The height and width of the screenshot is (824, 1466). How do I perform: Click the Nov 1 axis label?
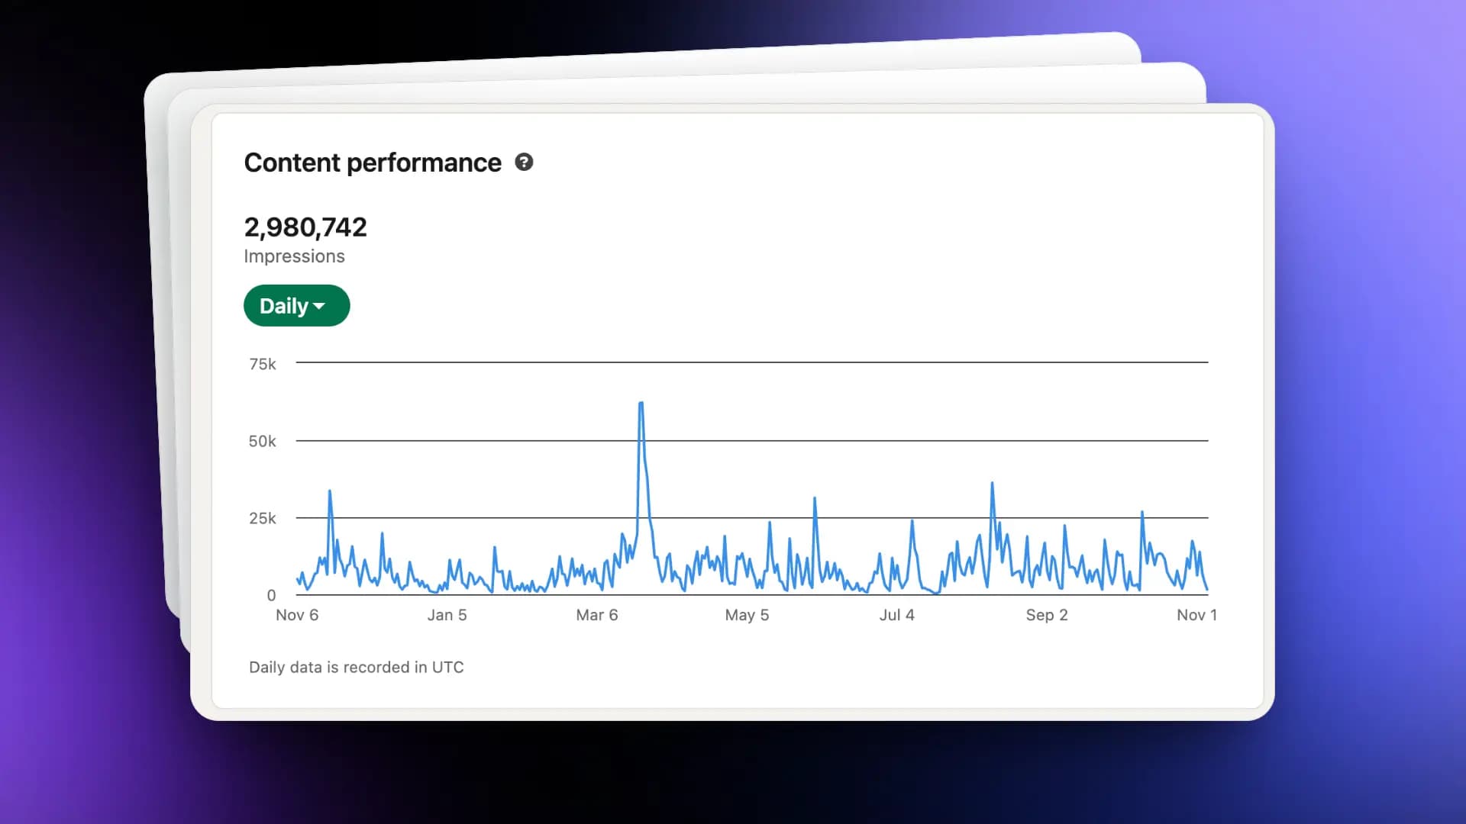tap(1196, 615)
